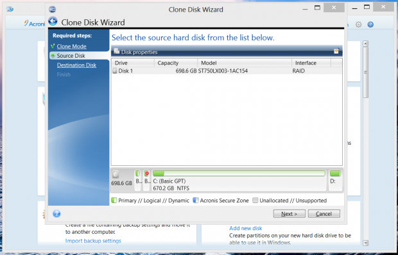The width and height of the screenshot is (398, 255).
Task: Close the Clone Disk Wizard window
Action: 334,8
